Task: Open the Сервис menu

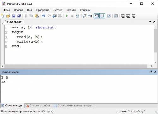Action: tap(58, 10)
